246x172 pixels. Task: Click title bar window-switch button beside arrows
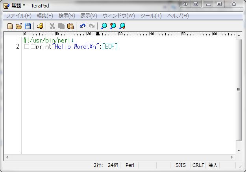196,4
